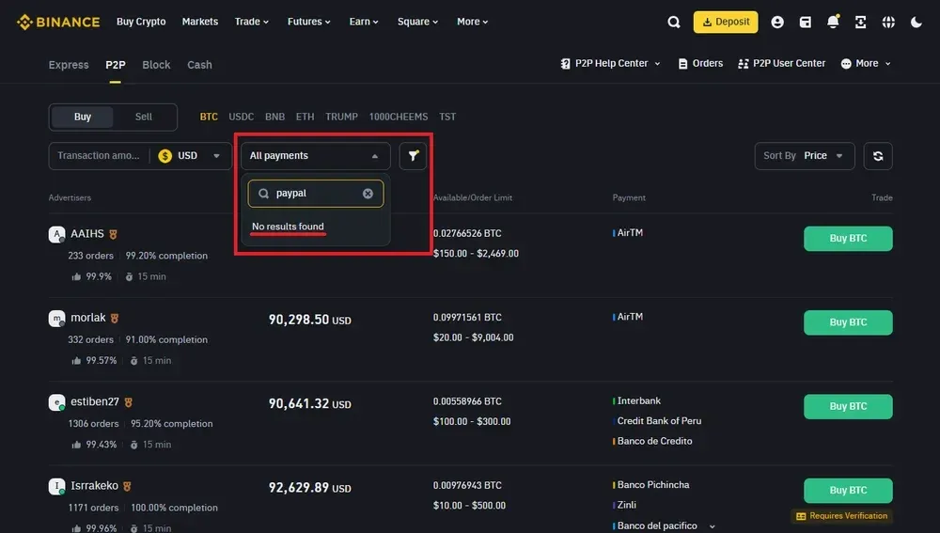940x533 pixels.
Task: Select the TRUMP coin tab
Action: (x=341, y=117)
